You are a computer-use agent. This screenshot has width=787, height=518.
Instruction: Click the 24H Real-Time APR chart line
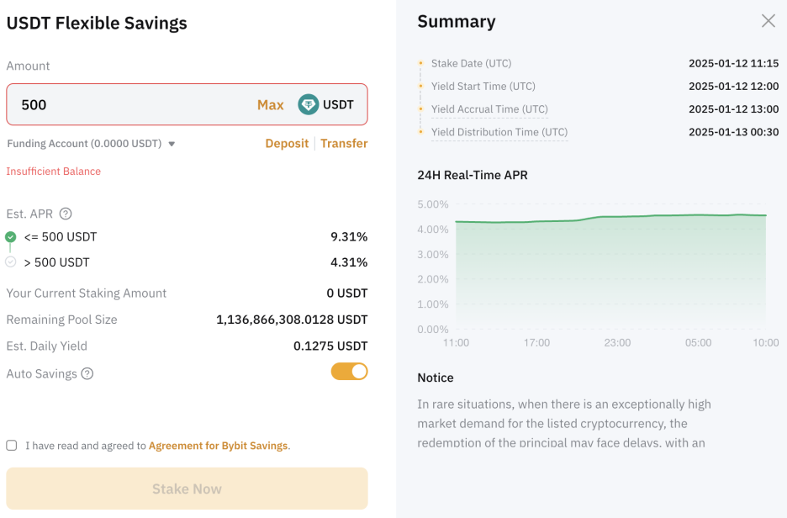click(x=610, y=218)
